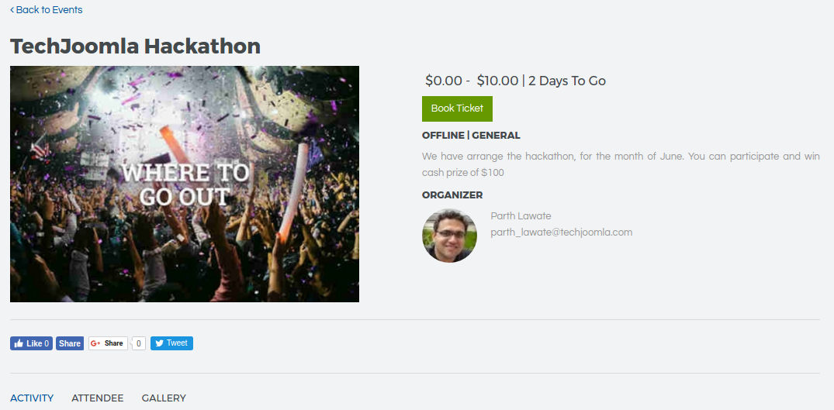Click the event banner image
Screen dimensions: 834x410
click(x=185, y=184)
